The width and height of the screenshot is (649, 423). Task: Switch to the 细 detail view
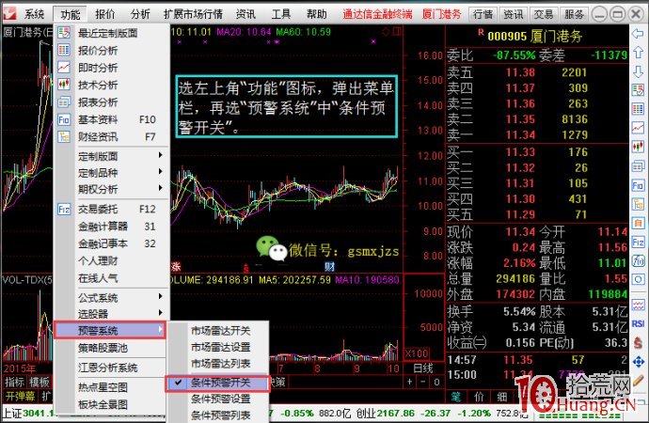pos(502,398)
